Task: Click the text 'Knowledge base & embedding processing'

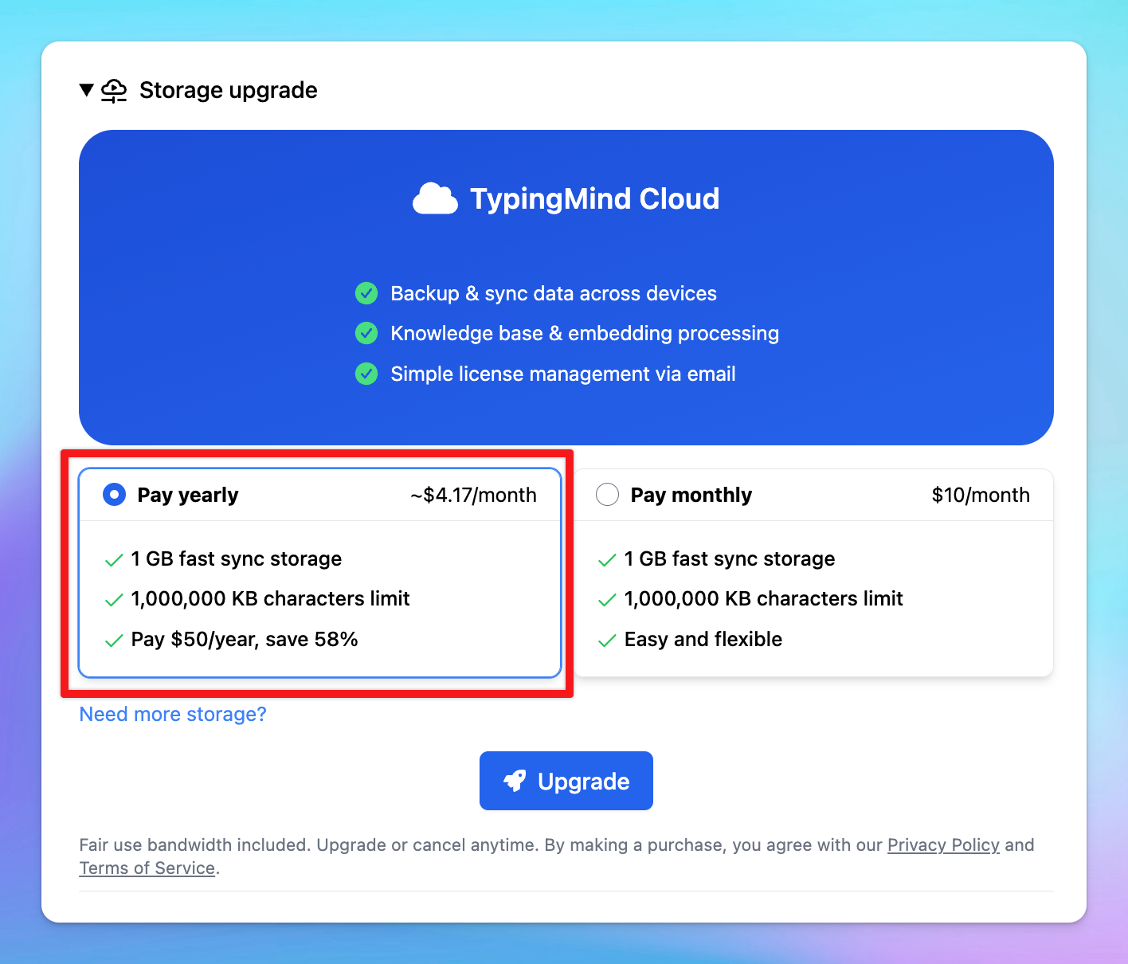Action: [x=585, y=333]
